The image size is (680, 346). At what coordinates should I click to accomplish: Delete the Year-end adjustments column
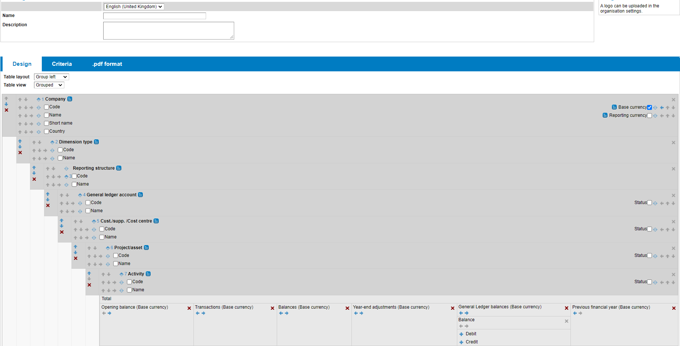(452, 308)
